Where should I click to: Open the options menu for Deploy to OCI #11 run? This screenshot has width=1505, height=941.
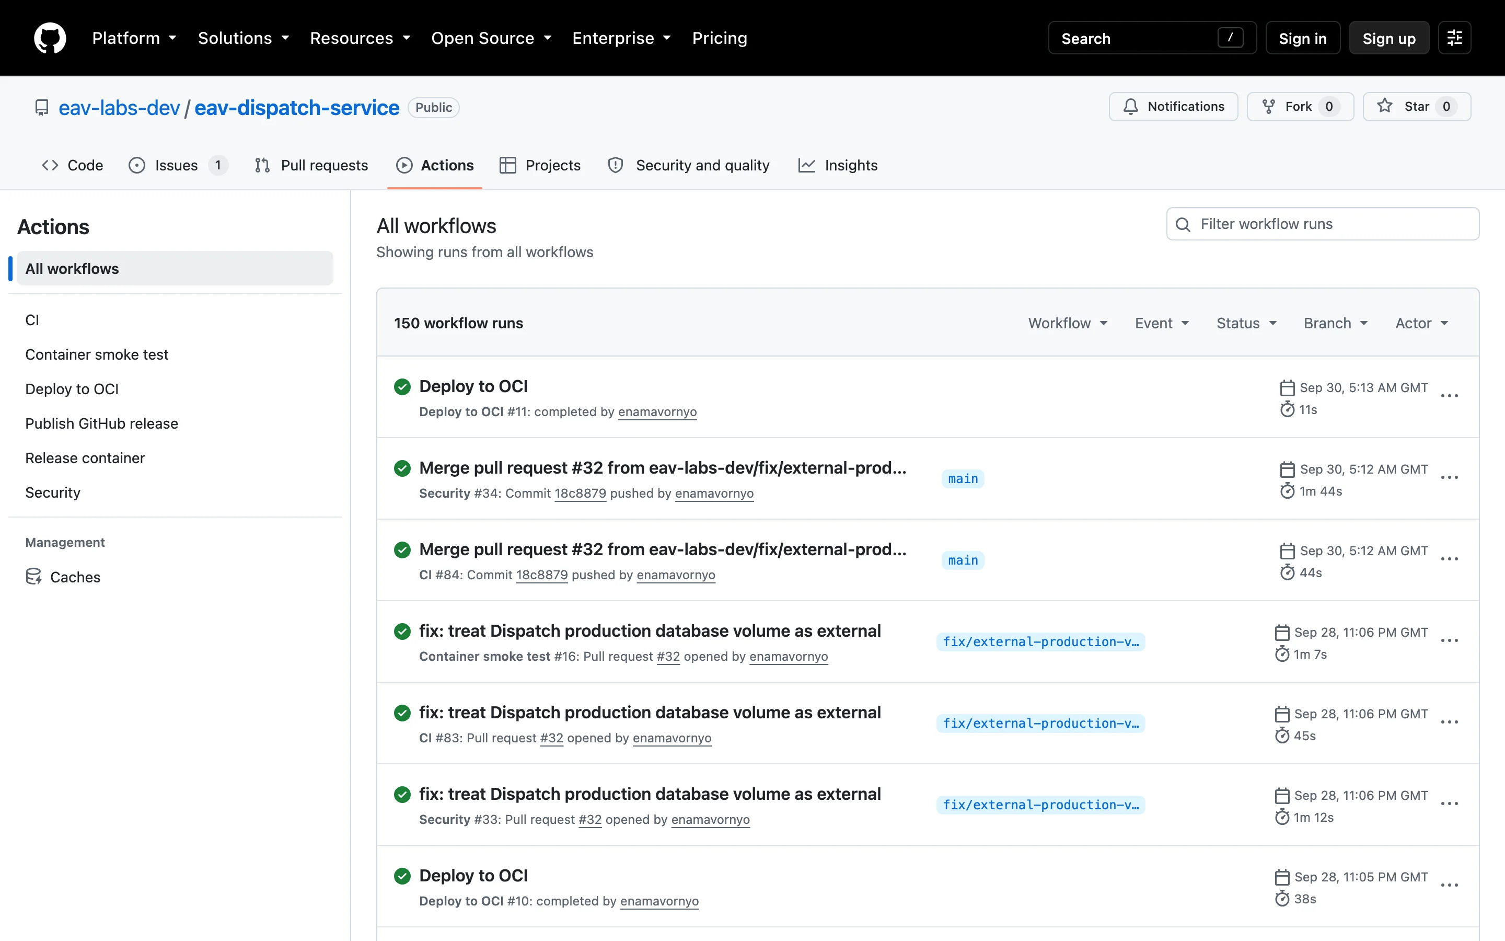click(x=1449, y=396)
